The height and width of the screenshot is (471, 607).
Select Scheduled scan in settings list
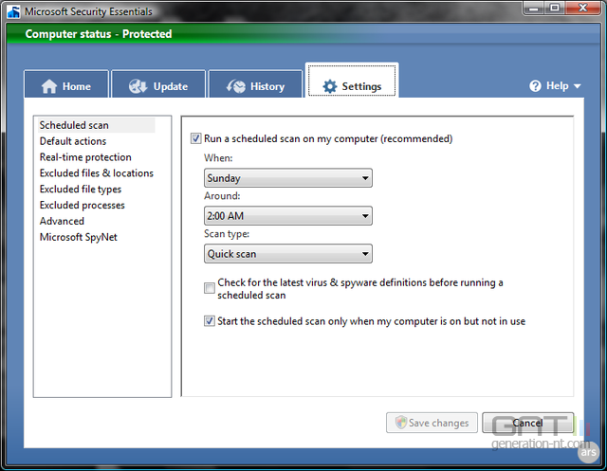click(x=95, y=125)
